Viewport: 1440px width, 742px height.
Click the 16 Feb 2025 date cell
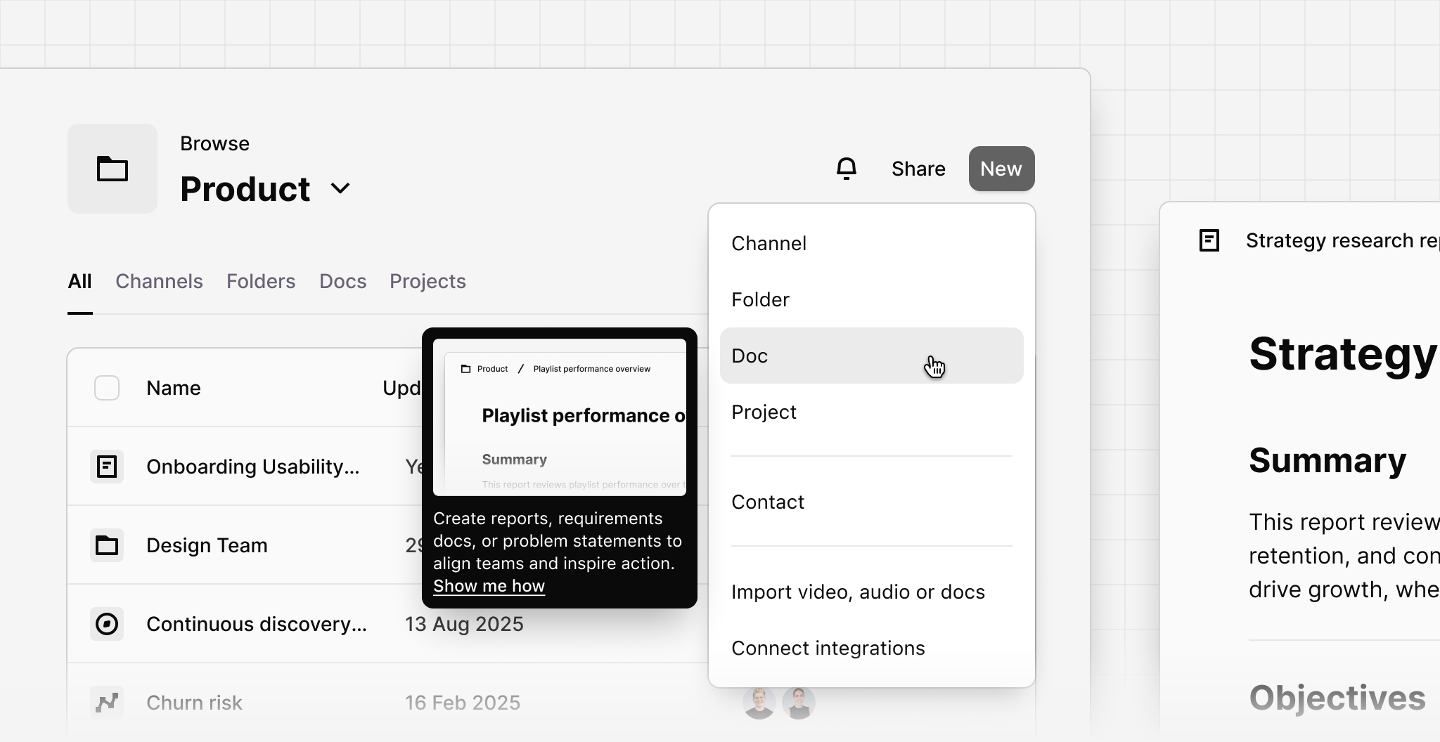(463, 703)
